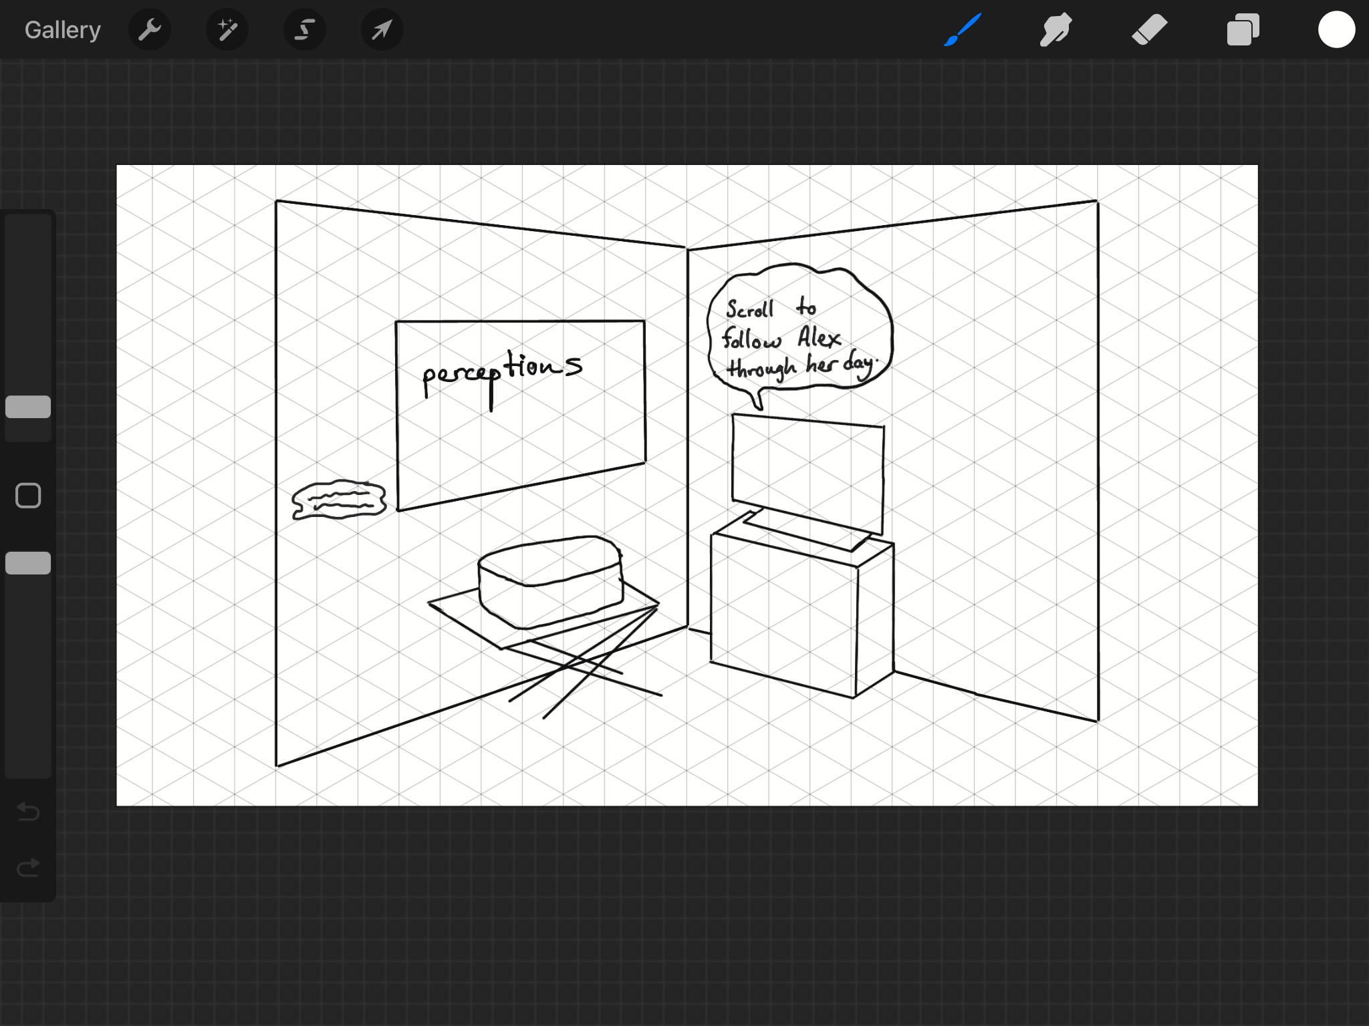Image resolution: width=1369 pixels, height=1026 pixels.
Task: Select the Transform arrow tool
Action: [382, 30]
